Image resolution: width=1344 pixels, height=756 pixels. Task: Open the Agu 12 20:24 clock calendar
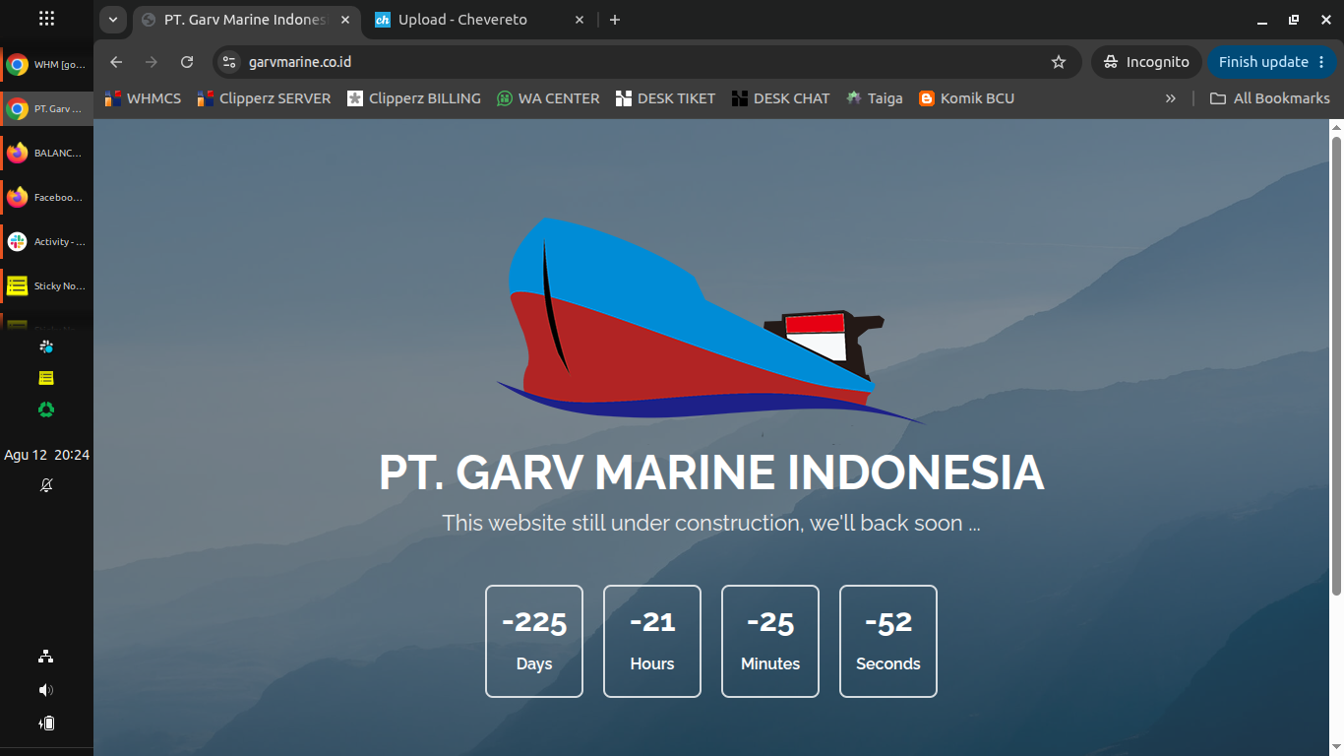click(46, 455)
